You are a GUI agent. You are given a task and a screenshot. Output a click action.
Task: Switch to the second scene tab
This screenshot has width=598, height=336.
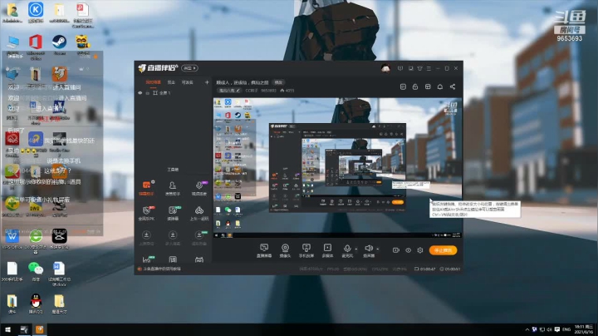pyautogui.click(x=171, y=82)
